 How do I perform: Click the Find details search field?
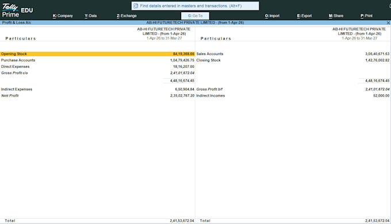(195, 6)
